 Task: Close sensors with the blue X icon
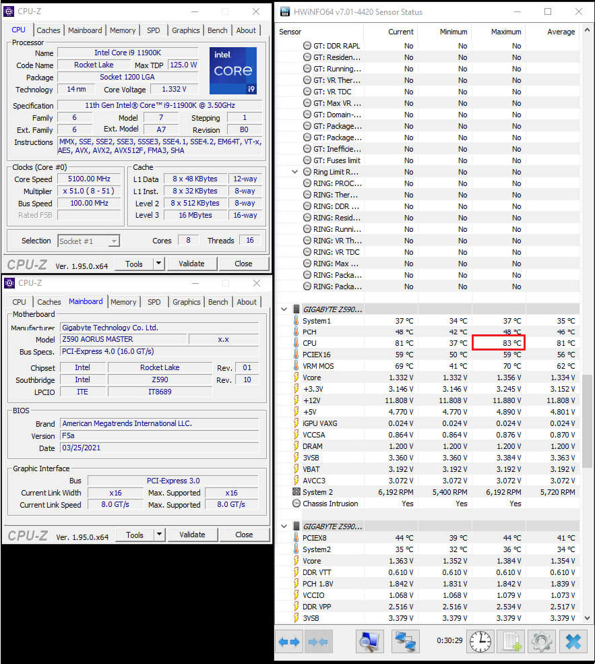(x=573, y=641)
